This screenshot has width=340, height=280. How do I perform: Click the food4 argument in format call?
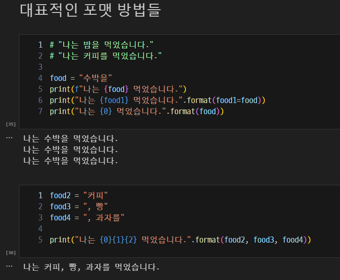click(293, 240)
